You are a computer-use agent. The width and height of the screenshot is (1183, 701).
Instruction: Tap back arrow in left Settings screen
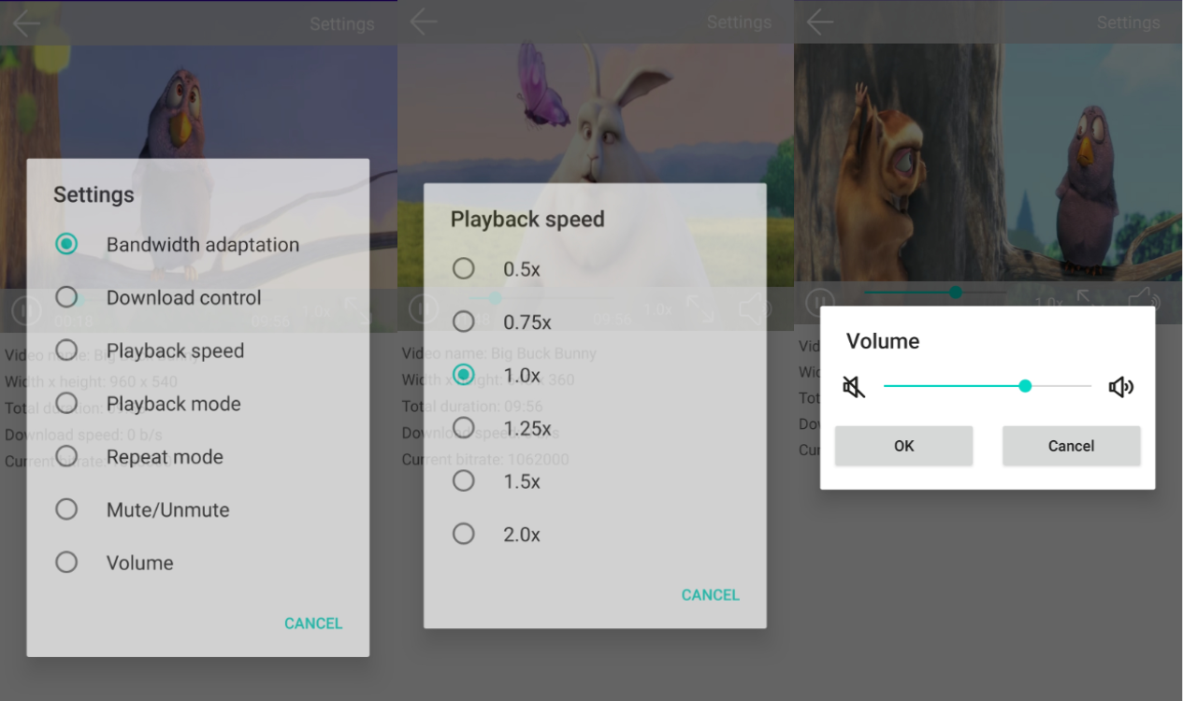[26, 22]
